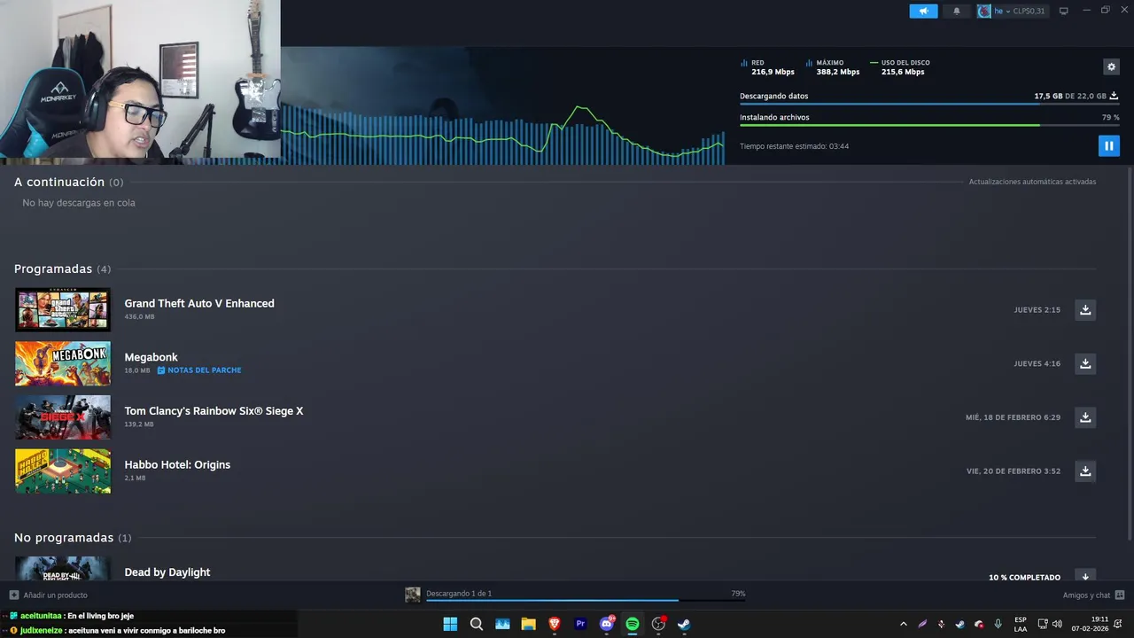The width and height of the screenshot is (1134, 638).
Task: Switch ESP LAA keyboard language
Action: tap(1021, 624)
